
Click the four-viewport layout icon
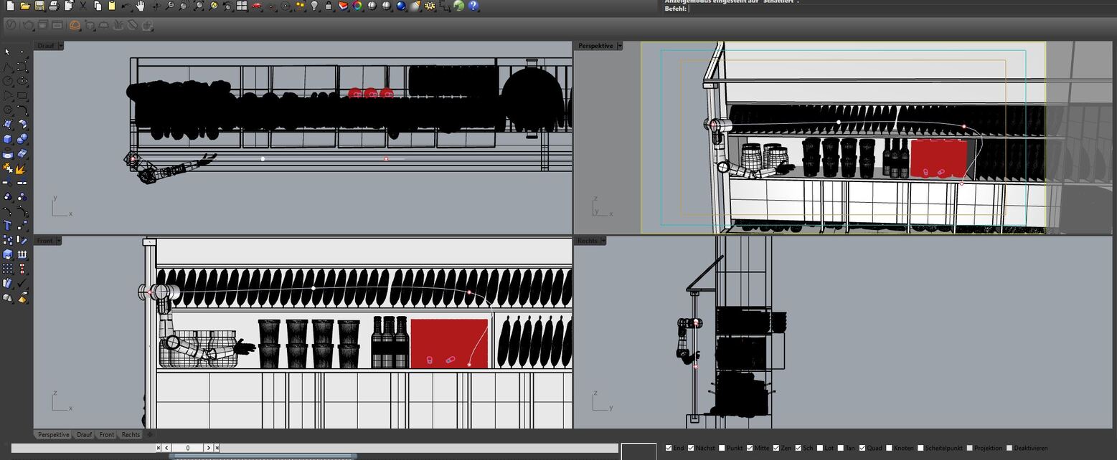point(242,6)
